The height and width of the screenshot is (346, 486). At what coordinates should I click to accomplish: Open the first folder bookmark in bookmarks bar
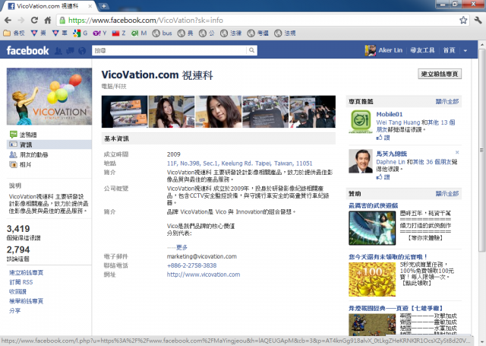[x=14, y=33]
